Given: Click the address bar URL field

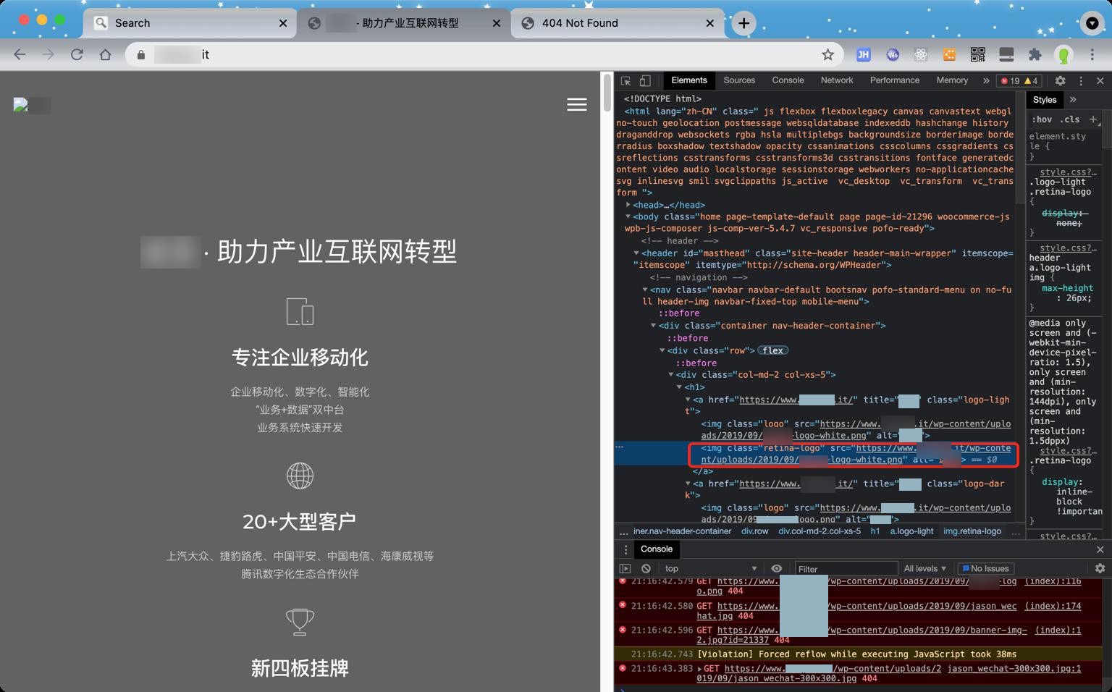Looking at the screenshot, I should tap(484, 54).
